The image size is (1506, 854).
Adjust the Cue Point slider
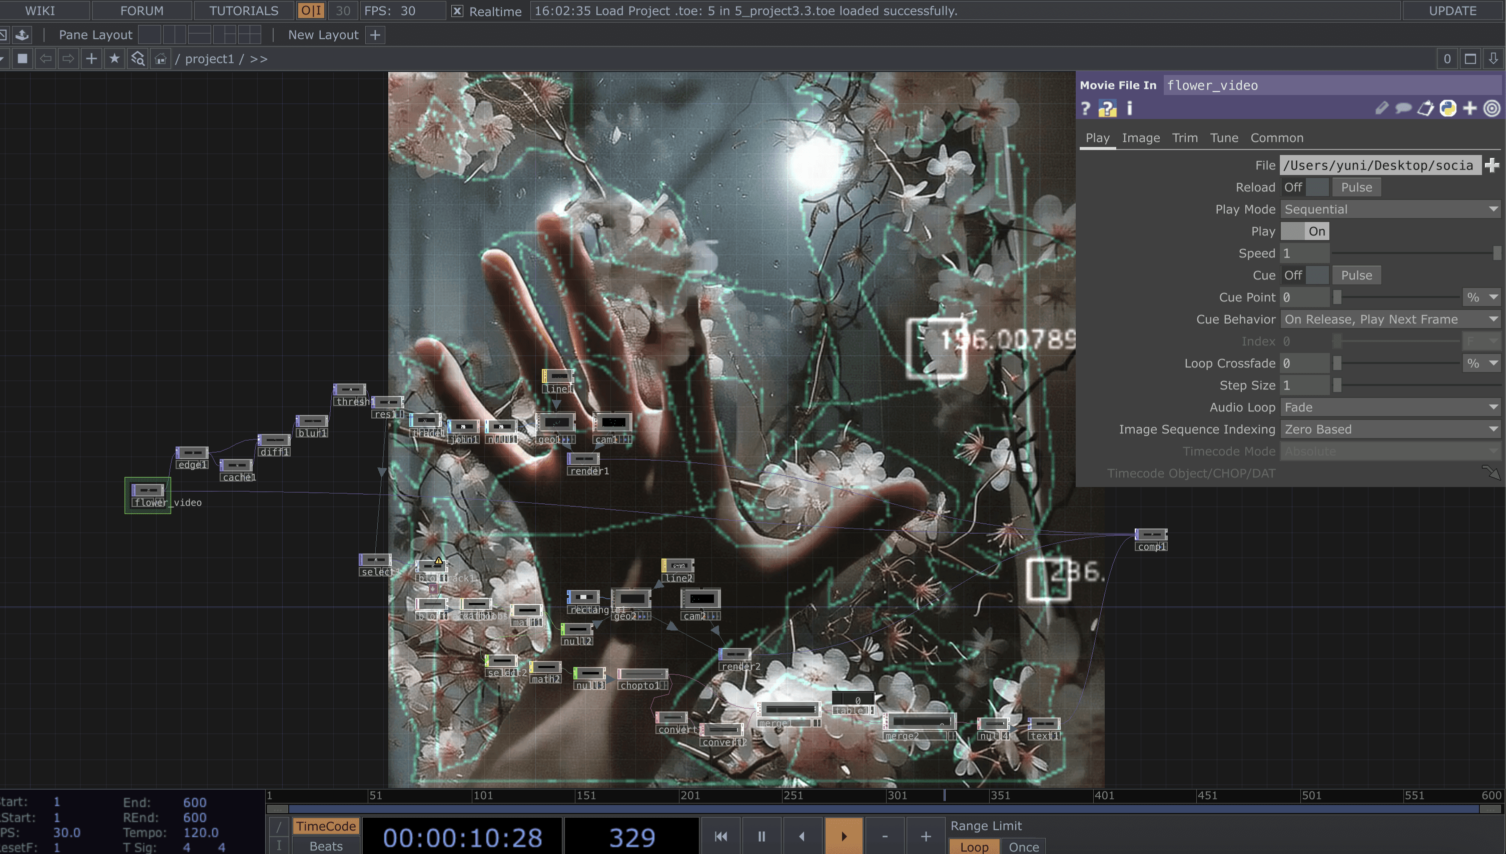[1337, 297]
